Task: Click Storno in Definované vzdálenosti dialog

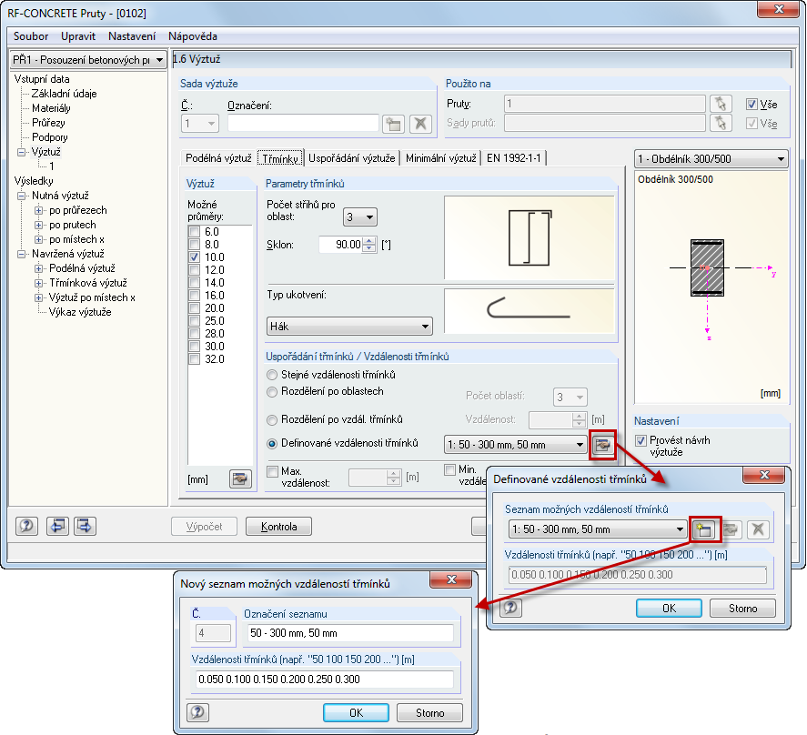Action: [742, 608]
